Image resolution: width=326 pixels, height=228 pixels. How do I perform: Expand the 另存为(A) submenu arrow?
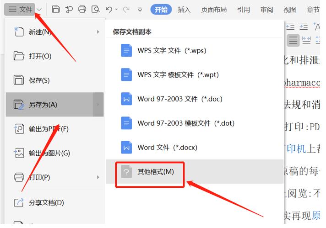98,105
